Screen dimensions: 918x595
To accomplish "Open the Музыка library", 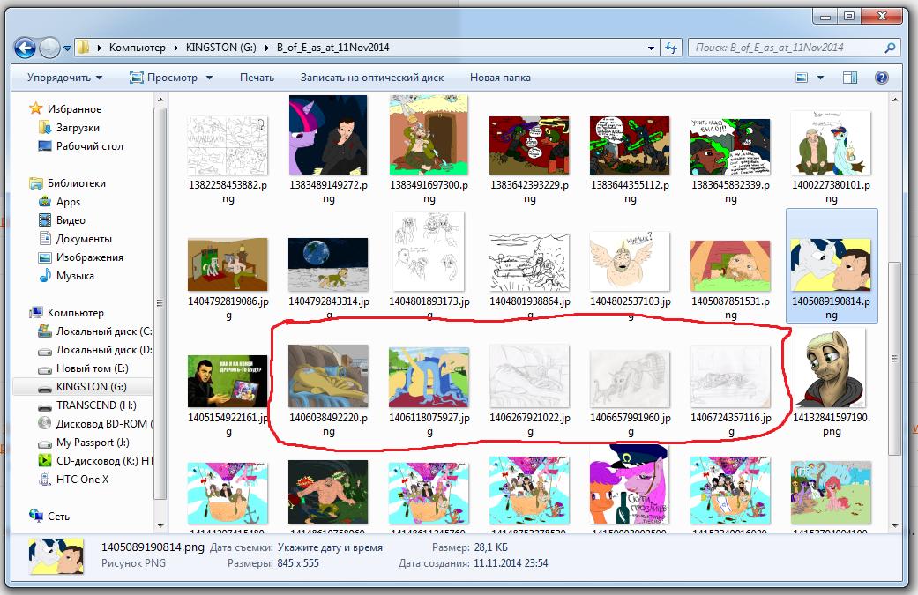I will 75,276.
